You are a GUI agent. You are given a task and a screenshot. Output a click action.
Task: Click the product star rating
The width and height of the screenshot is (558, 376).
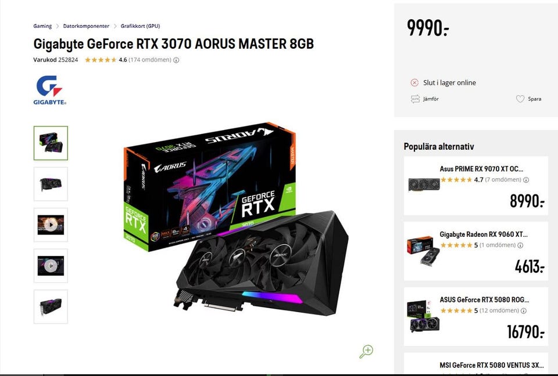[101, 60]
